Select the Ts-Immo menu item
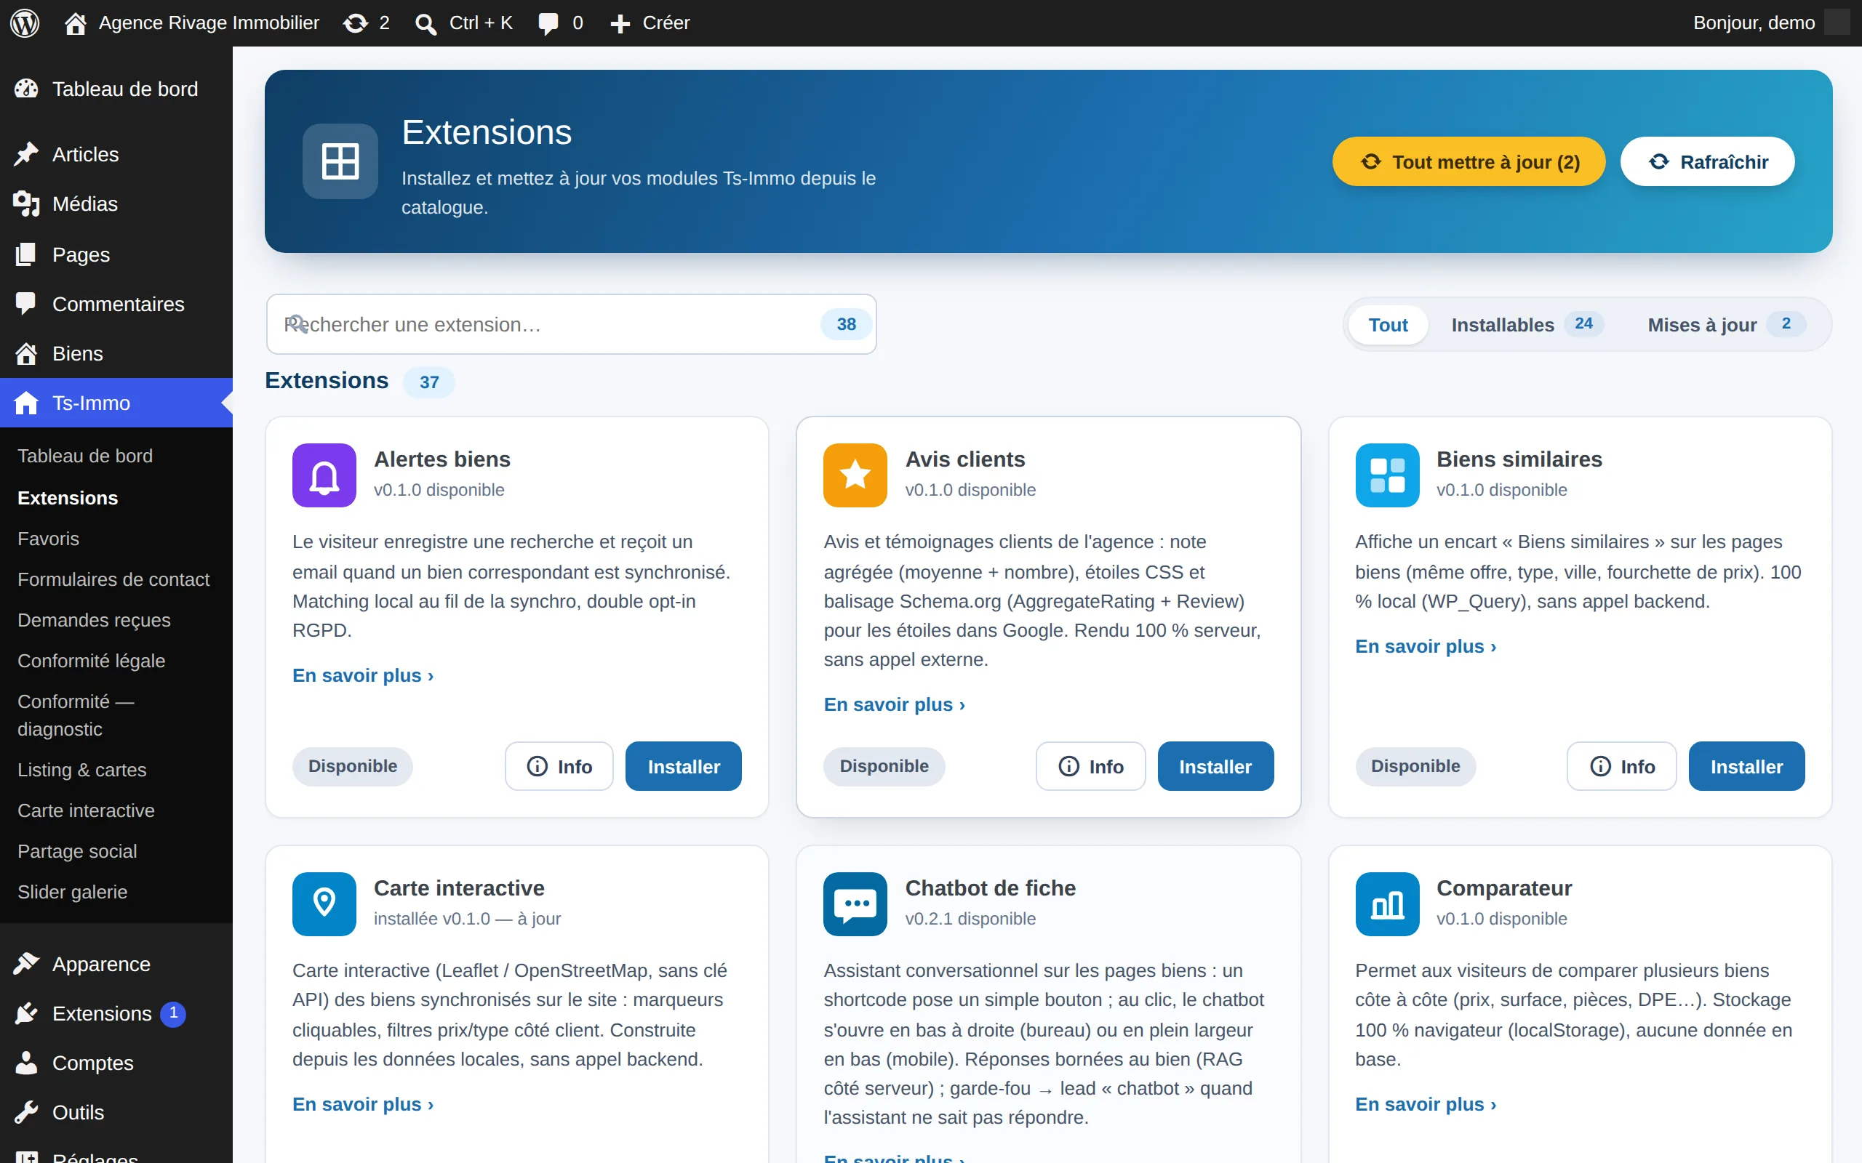The width and height of the screenshot is (1862, 1163). coord(116,402)
